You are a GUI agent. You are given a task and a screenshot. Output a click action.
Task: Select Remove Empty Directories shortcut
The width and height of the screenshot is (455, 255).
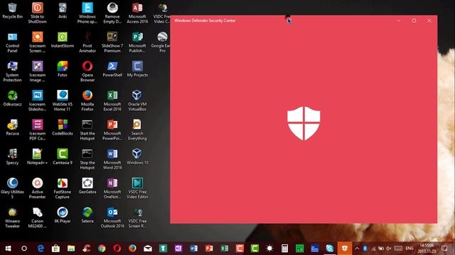click(x=112, y=13)
